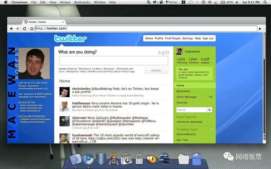Collapse the Trending Topics section toggle
Screen dimensions: 271x169
tap(211, 129)
